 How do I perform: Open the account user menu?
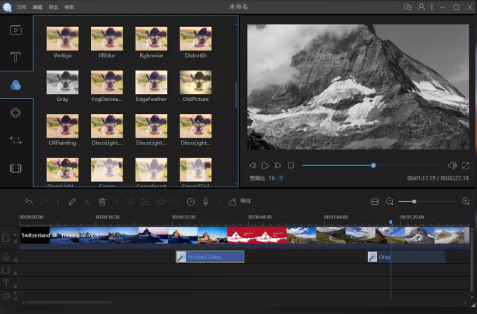click(x=421, y=6)
